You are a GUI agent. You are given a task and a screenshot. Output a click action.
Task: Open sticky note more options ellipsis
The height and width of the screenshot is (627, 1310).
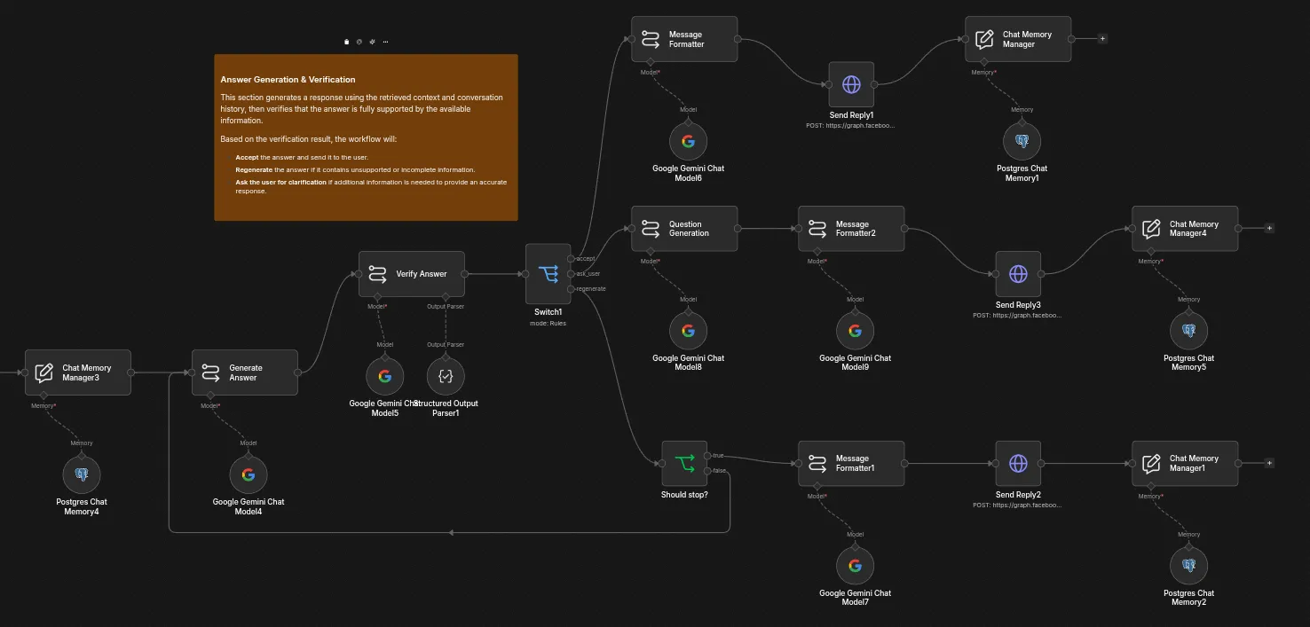tap(385, 42)
